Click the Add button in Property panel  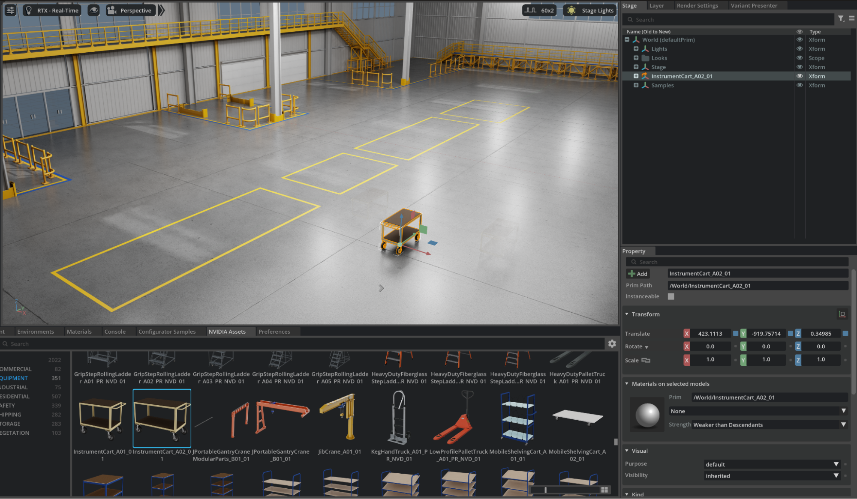click(x=637, y=274)
